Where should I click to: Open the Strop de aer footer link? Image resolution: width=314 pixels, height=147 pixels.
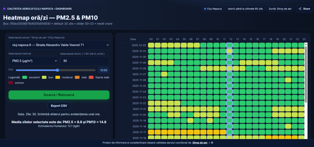(x=200, y=143)
